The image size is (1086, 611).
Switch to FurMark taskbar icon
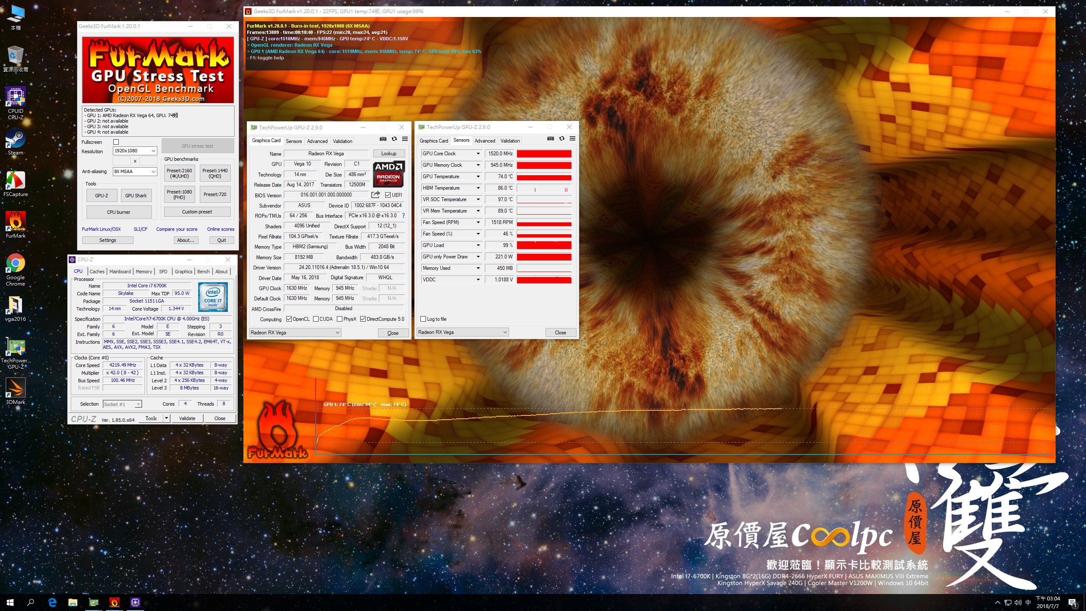pyautogui.click(x=115, y=603)
